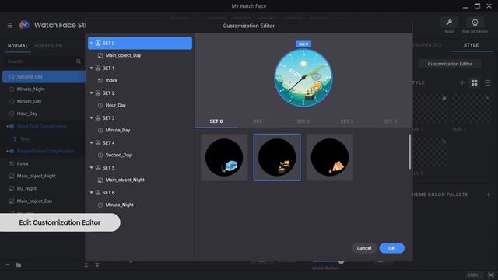This screenshot has width=498, height=280.
Task: Switch style panel to grid view
Action: (x=474, y=83)
